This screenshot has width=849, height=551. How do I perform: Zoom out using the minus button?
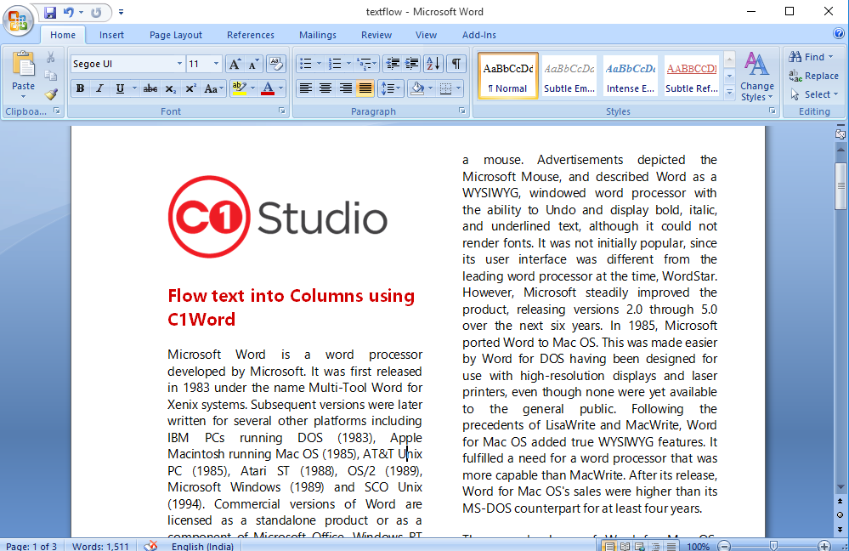[x=724, y=546]
